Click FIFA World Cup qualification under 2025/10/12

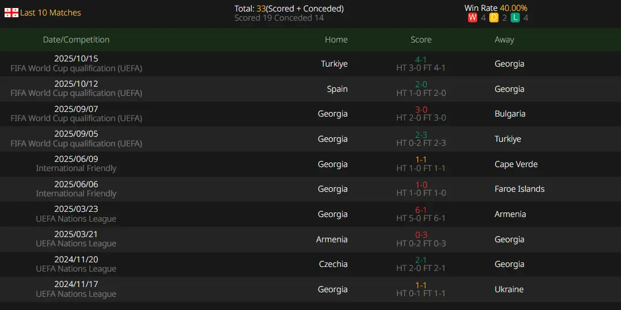[x=76, y=94]
